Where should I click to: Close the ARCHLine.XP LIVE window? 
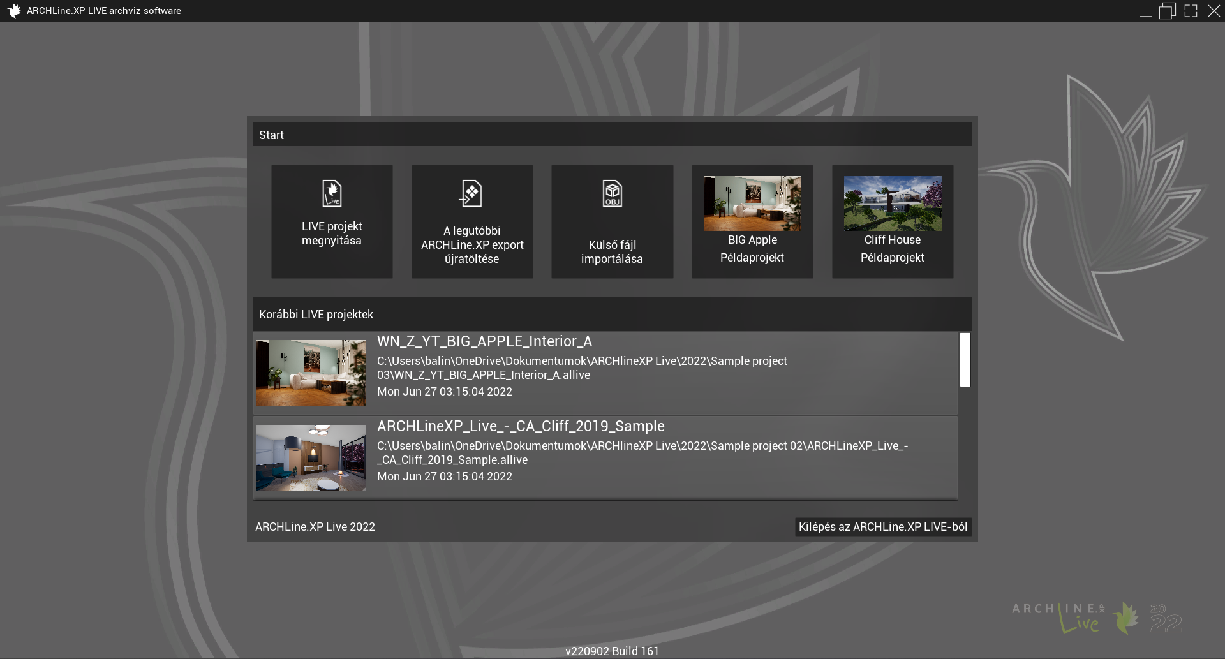click(x=1214, y=11)
